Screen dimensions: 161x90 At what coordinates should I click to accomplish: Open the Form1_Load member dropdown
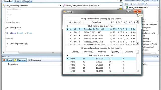121,6
